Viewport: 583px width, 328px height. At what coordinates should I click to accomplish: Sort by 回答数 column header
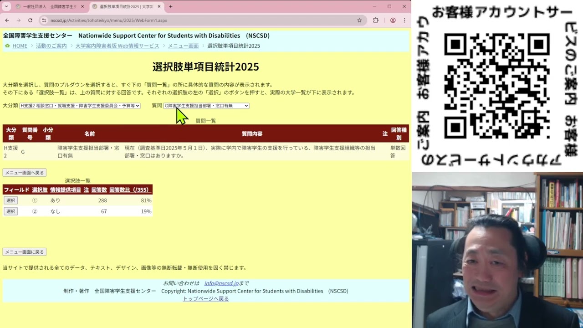99,190
